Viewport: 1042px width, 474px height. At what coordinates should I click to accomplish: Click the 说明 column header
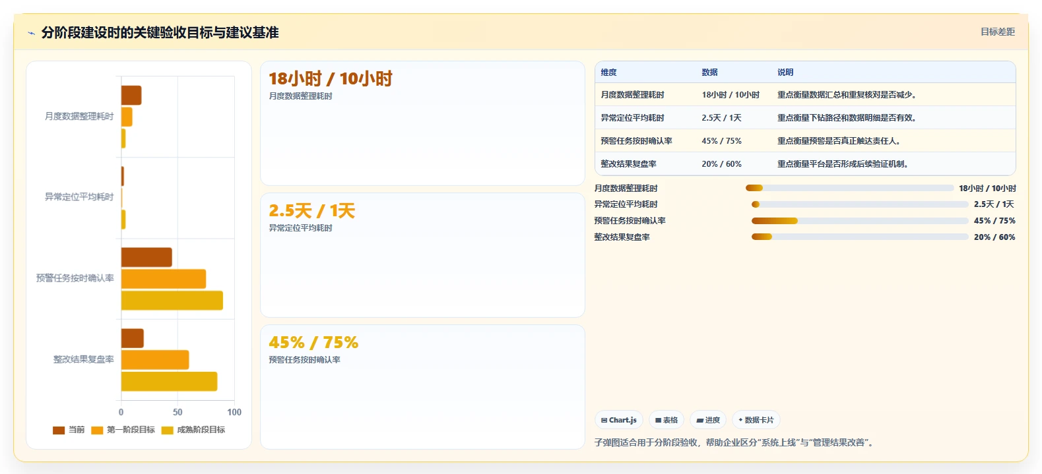click(x=785, y=73)
